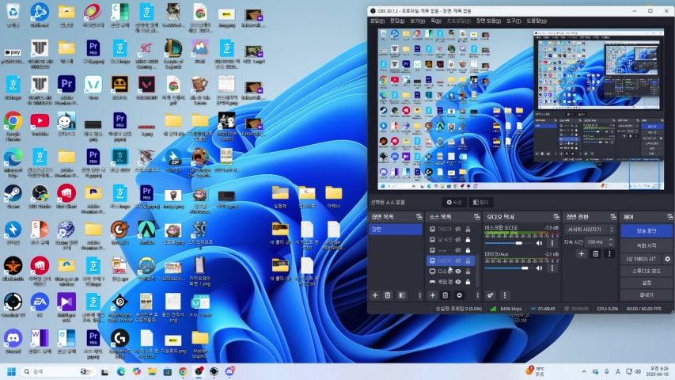Click the Windows taskbar search box
This screenshot has height=380, width=675.
57,371
